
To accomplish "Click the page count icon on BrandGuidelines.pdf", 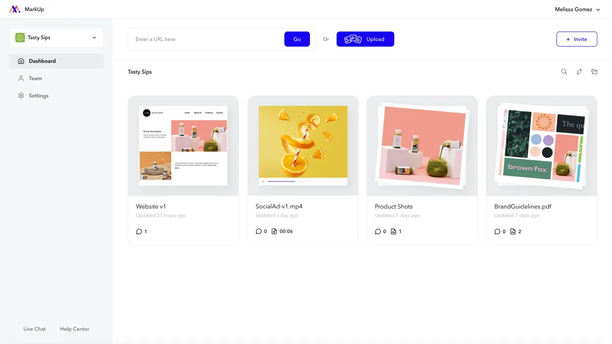I will point(513,231).
